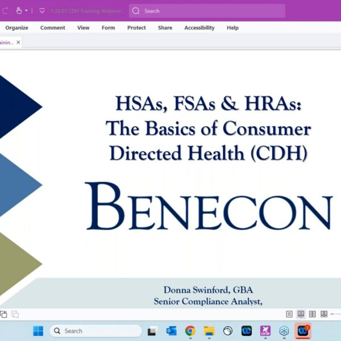Viewport: 341px width, 341px height.
Task: Open the Comment tab
Action: pyautogui.click(x=53, y=28)
